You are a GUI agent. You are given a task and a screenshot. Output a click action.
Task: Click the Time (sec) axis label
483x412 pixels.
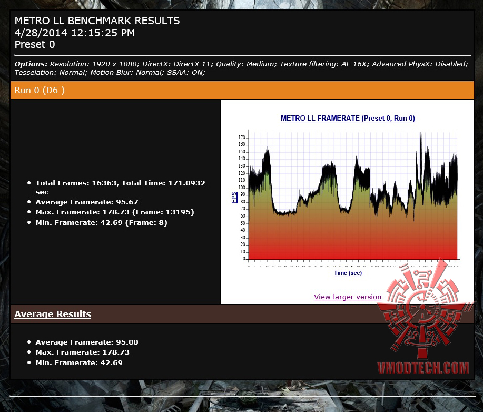point(348,273)
